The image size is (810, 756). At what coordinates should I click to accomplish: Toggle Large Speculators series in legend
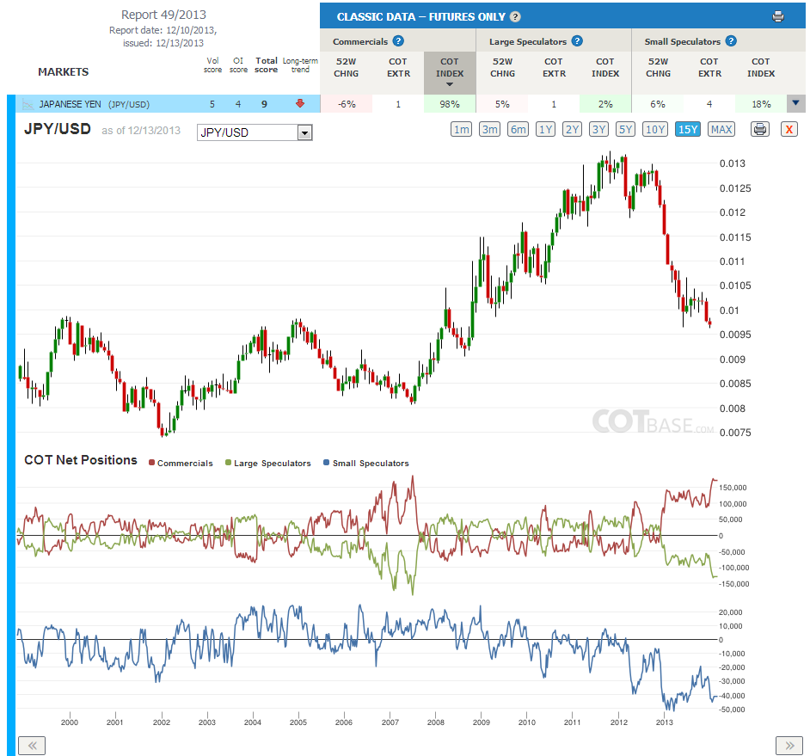click(x=268, y=463)
